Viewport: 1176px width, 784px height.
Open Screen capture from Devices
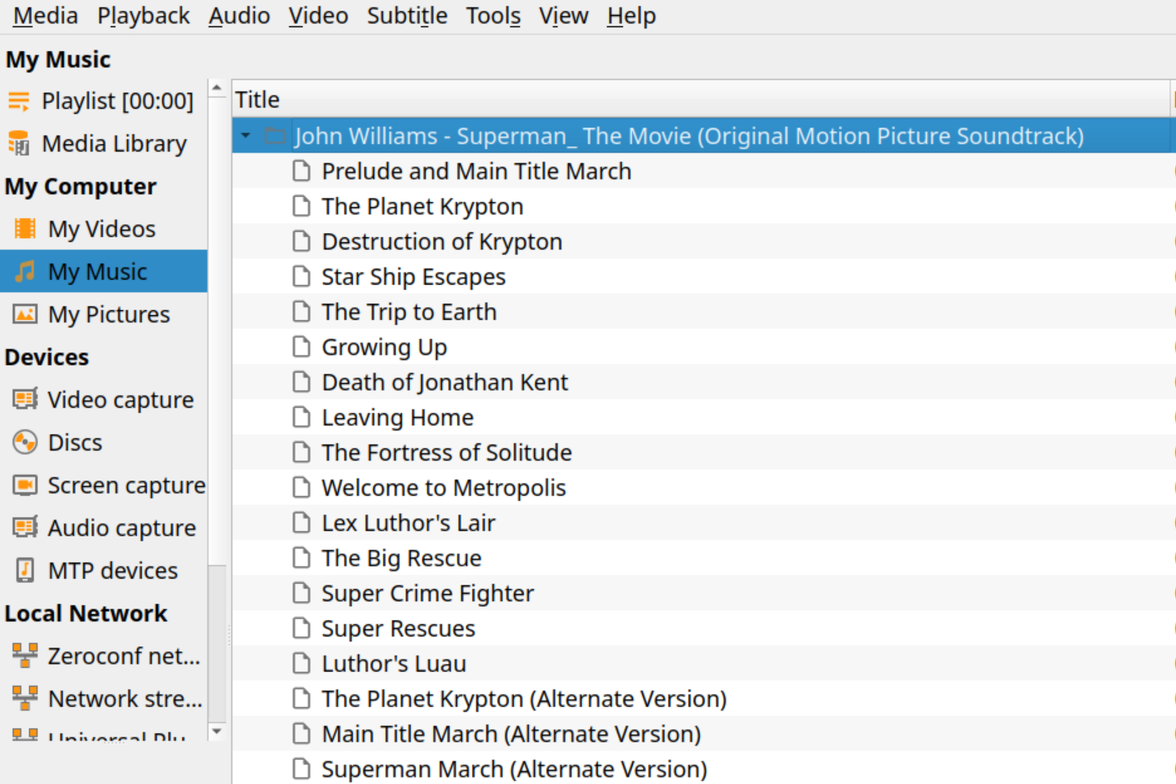coord(26,485)
